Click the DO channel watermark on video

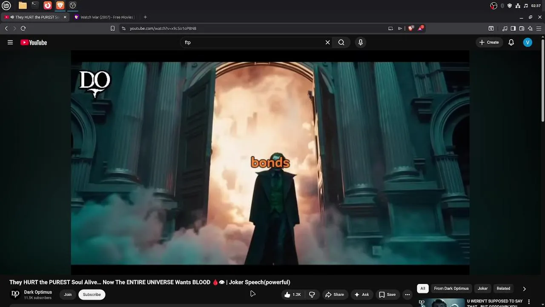pyautogui.click(x=95, y=84)
